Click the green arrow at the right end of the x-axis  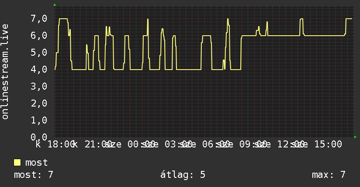355,137
